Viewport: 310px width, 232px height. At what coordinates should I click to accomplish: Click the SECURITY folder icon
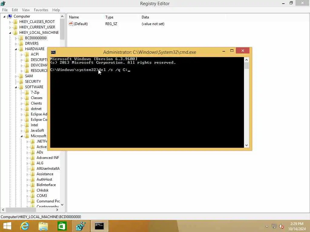(x=21, y=82)
